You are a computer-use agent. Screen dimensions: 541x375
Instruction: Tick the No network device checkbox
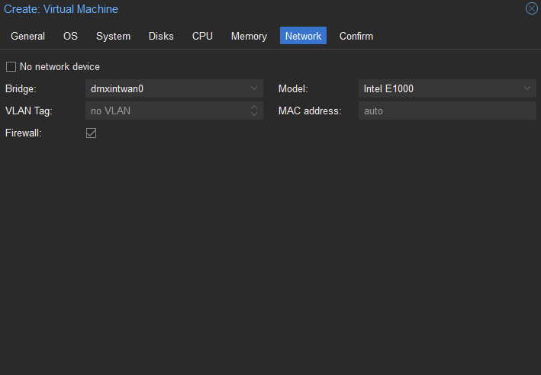coord(11,66)
